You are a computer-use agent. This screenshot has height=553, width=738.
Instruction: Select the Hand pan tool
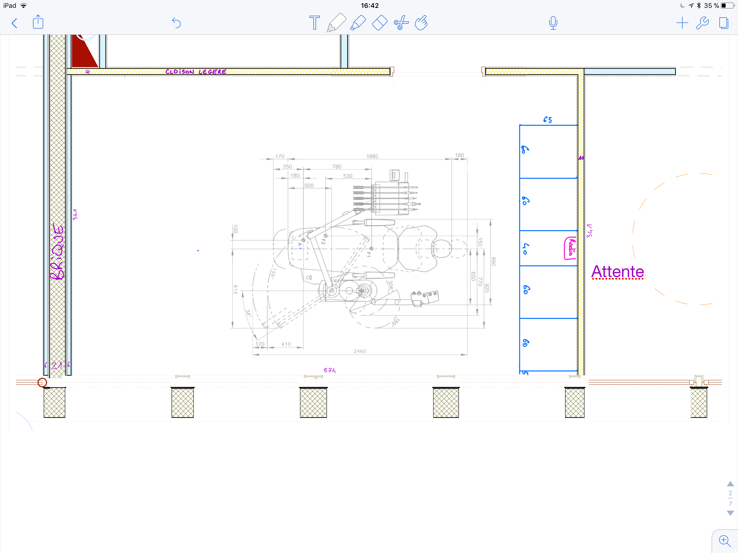point(421,23)
